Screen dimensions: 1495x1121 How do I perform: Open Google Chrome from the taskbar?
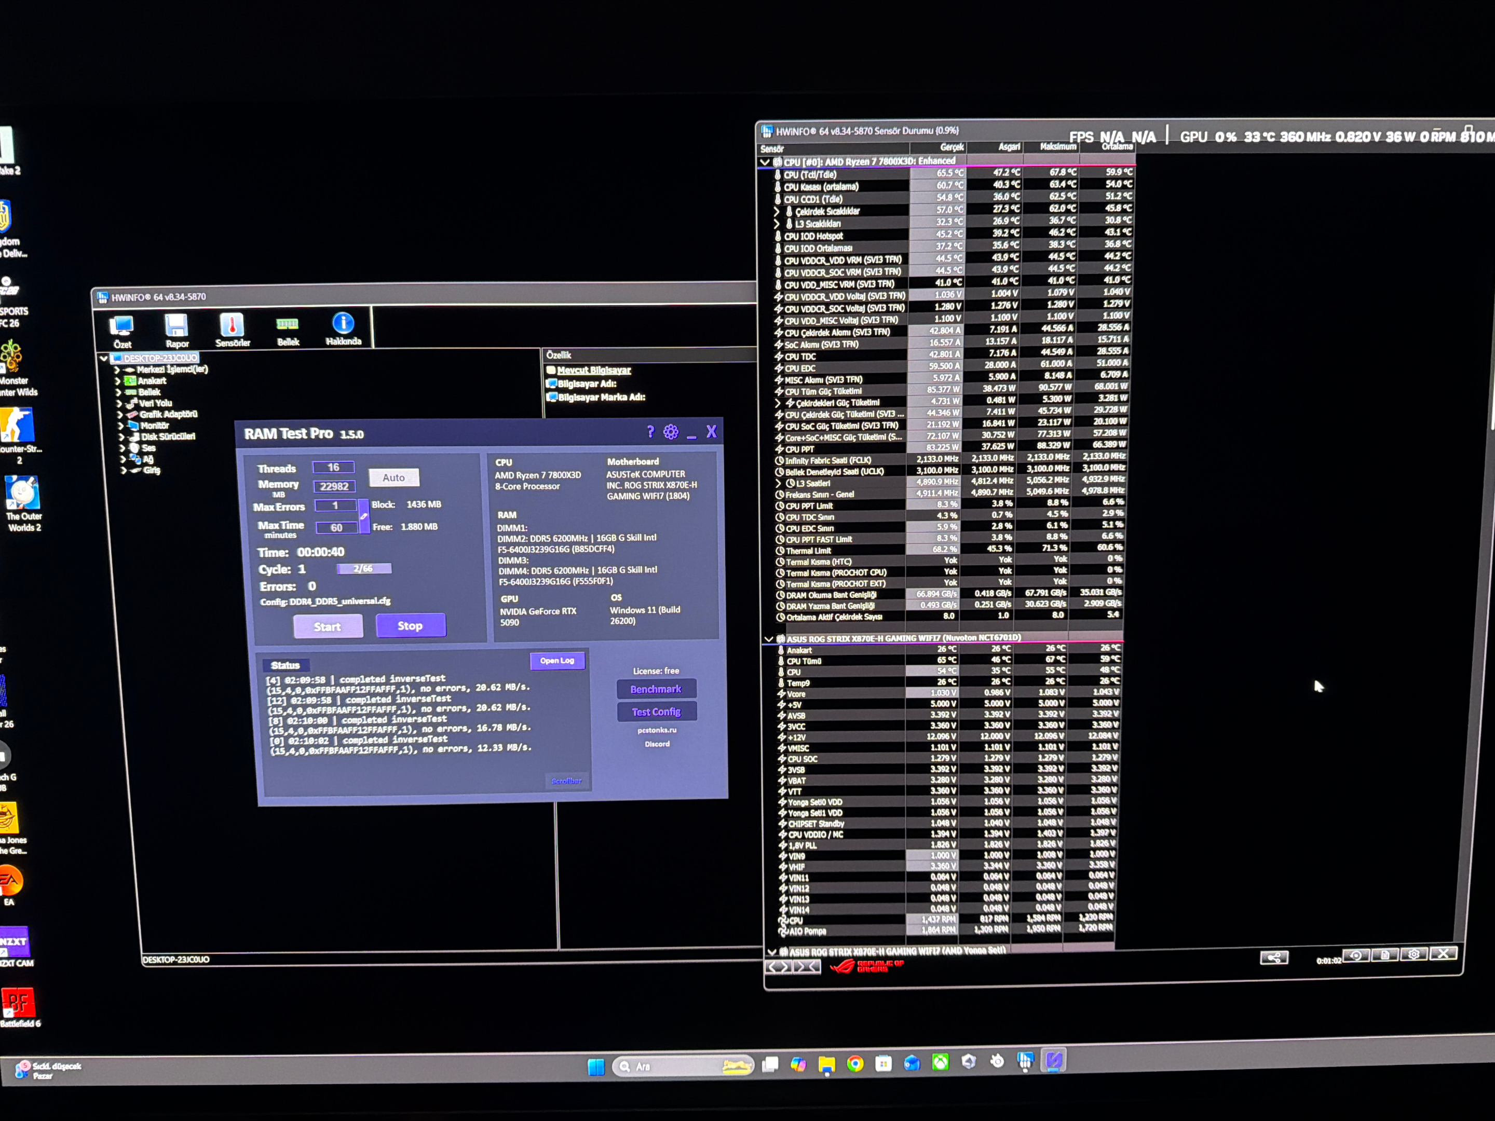(855, 1064)
